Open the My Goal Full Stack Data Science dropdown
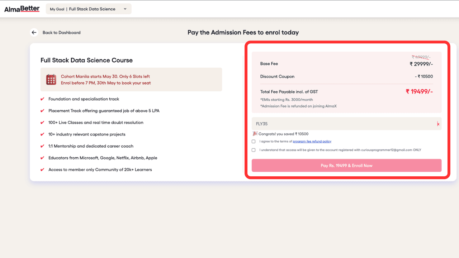This screenshot has width=459, height=258. click(89, 9)
